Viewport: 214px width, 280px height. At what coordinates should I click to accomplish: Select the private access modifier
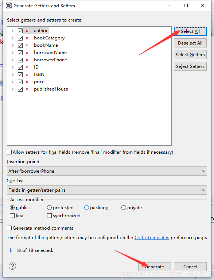pos(124,207)
